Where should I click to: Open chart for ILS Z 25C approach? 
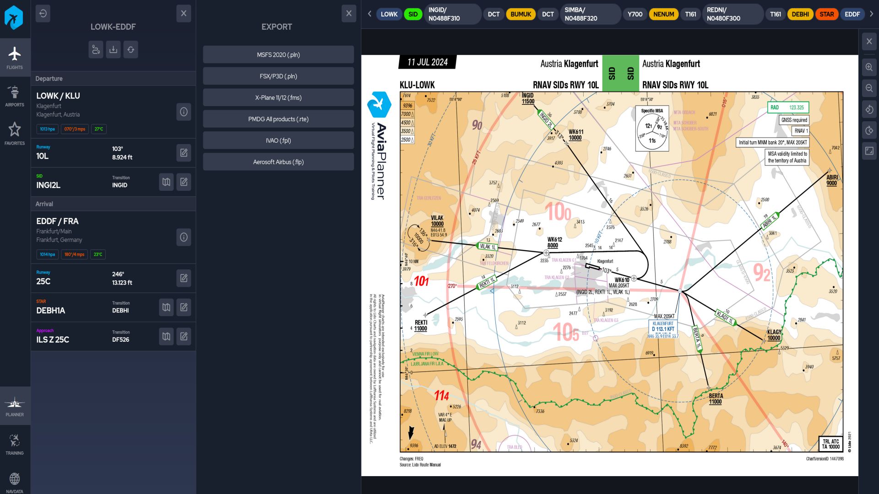(x=166, y=337)
